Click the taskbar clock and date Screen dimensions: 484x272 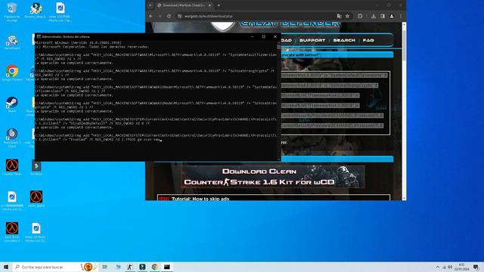[x=461, y=267]
